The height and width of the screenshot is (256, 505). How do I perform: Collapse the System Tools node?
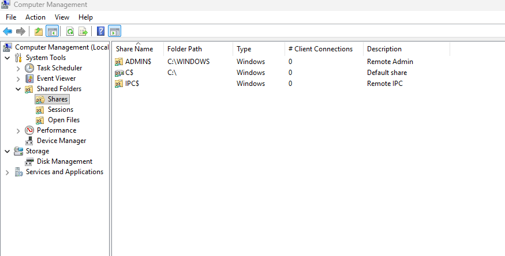click(x=8, y=58)
